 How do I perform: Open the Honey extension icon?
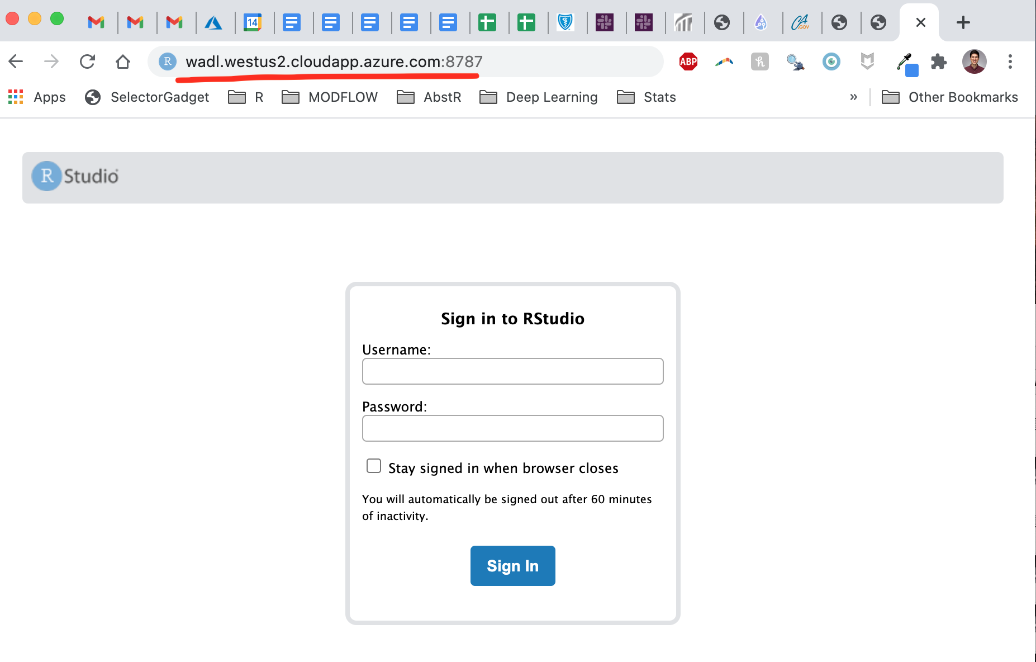pos(760,62)
